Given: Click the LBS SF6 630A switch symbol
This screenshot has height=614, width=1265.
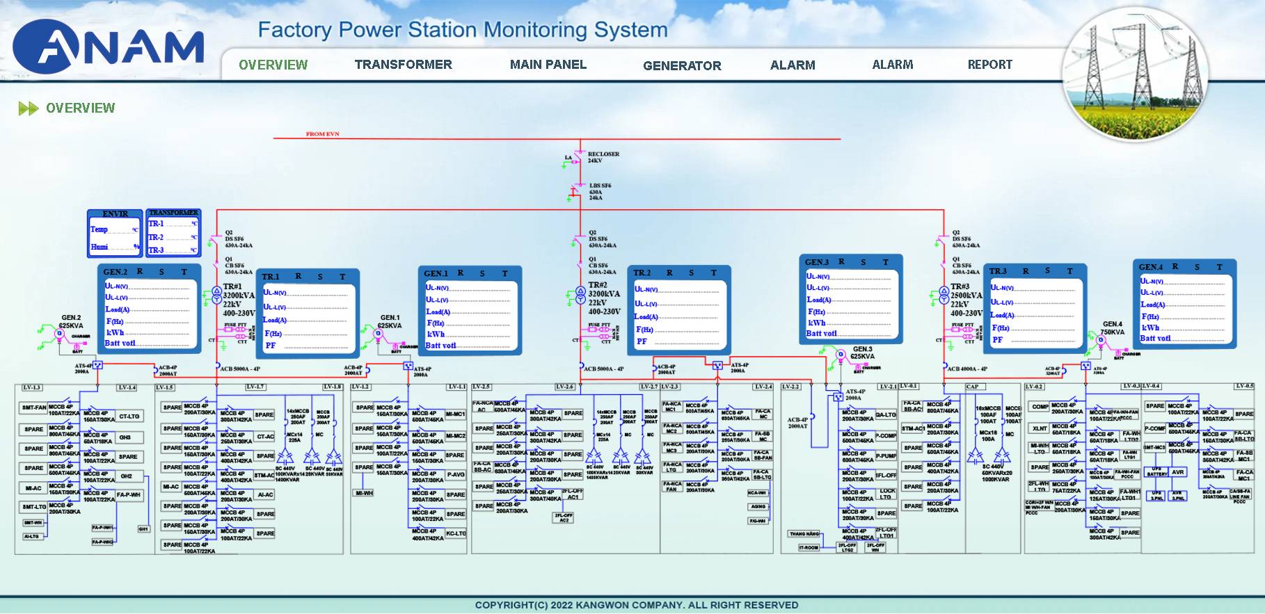Looking at the screenshot, I should point(578,190).
